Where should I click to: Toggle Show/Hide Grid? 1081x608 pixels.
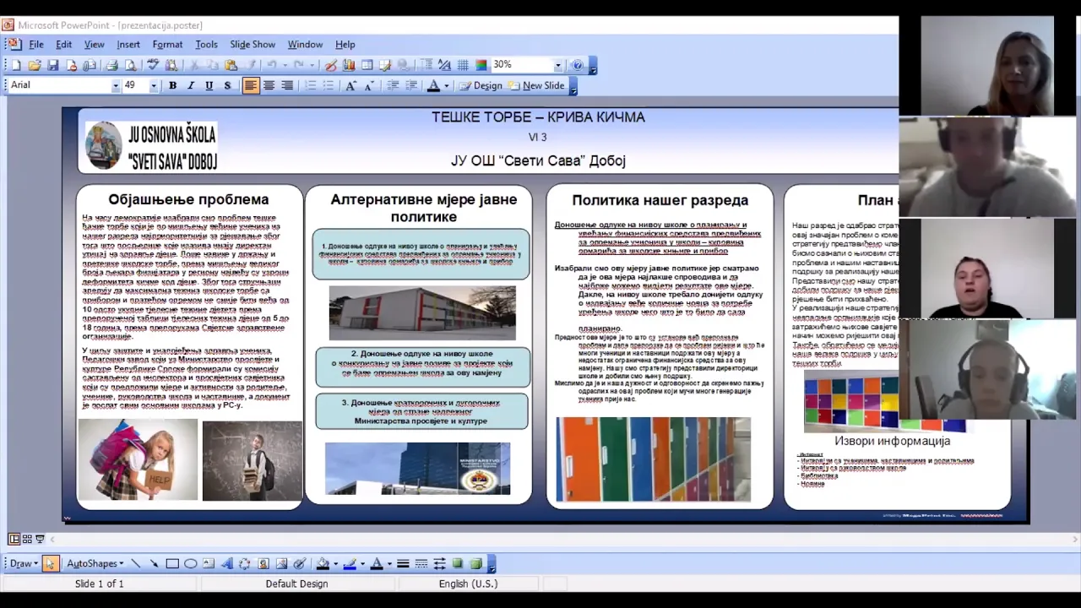(x=463, y=65)
